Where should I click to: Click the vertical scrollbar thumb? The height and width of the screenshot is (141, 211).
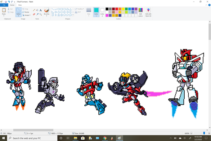[210, 32]
